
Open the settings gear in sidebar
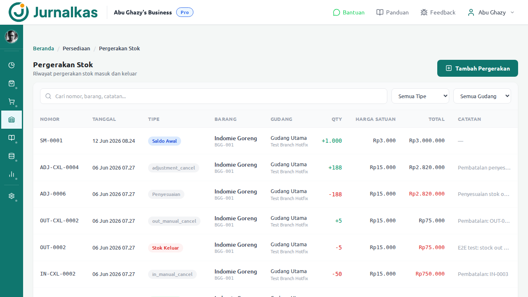pos(12,196)
